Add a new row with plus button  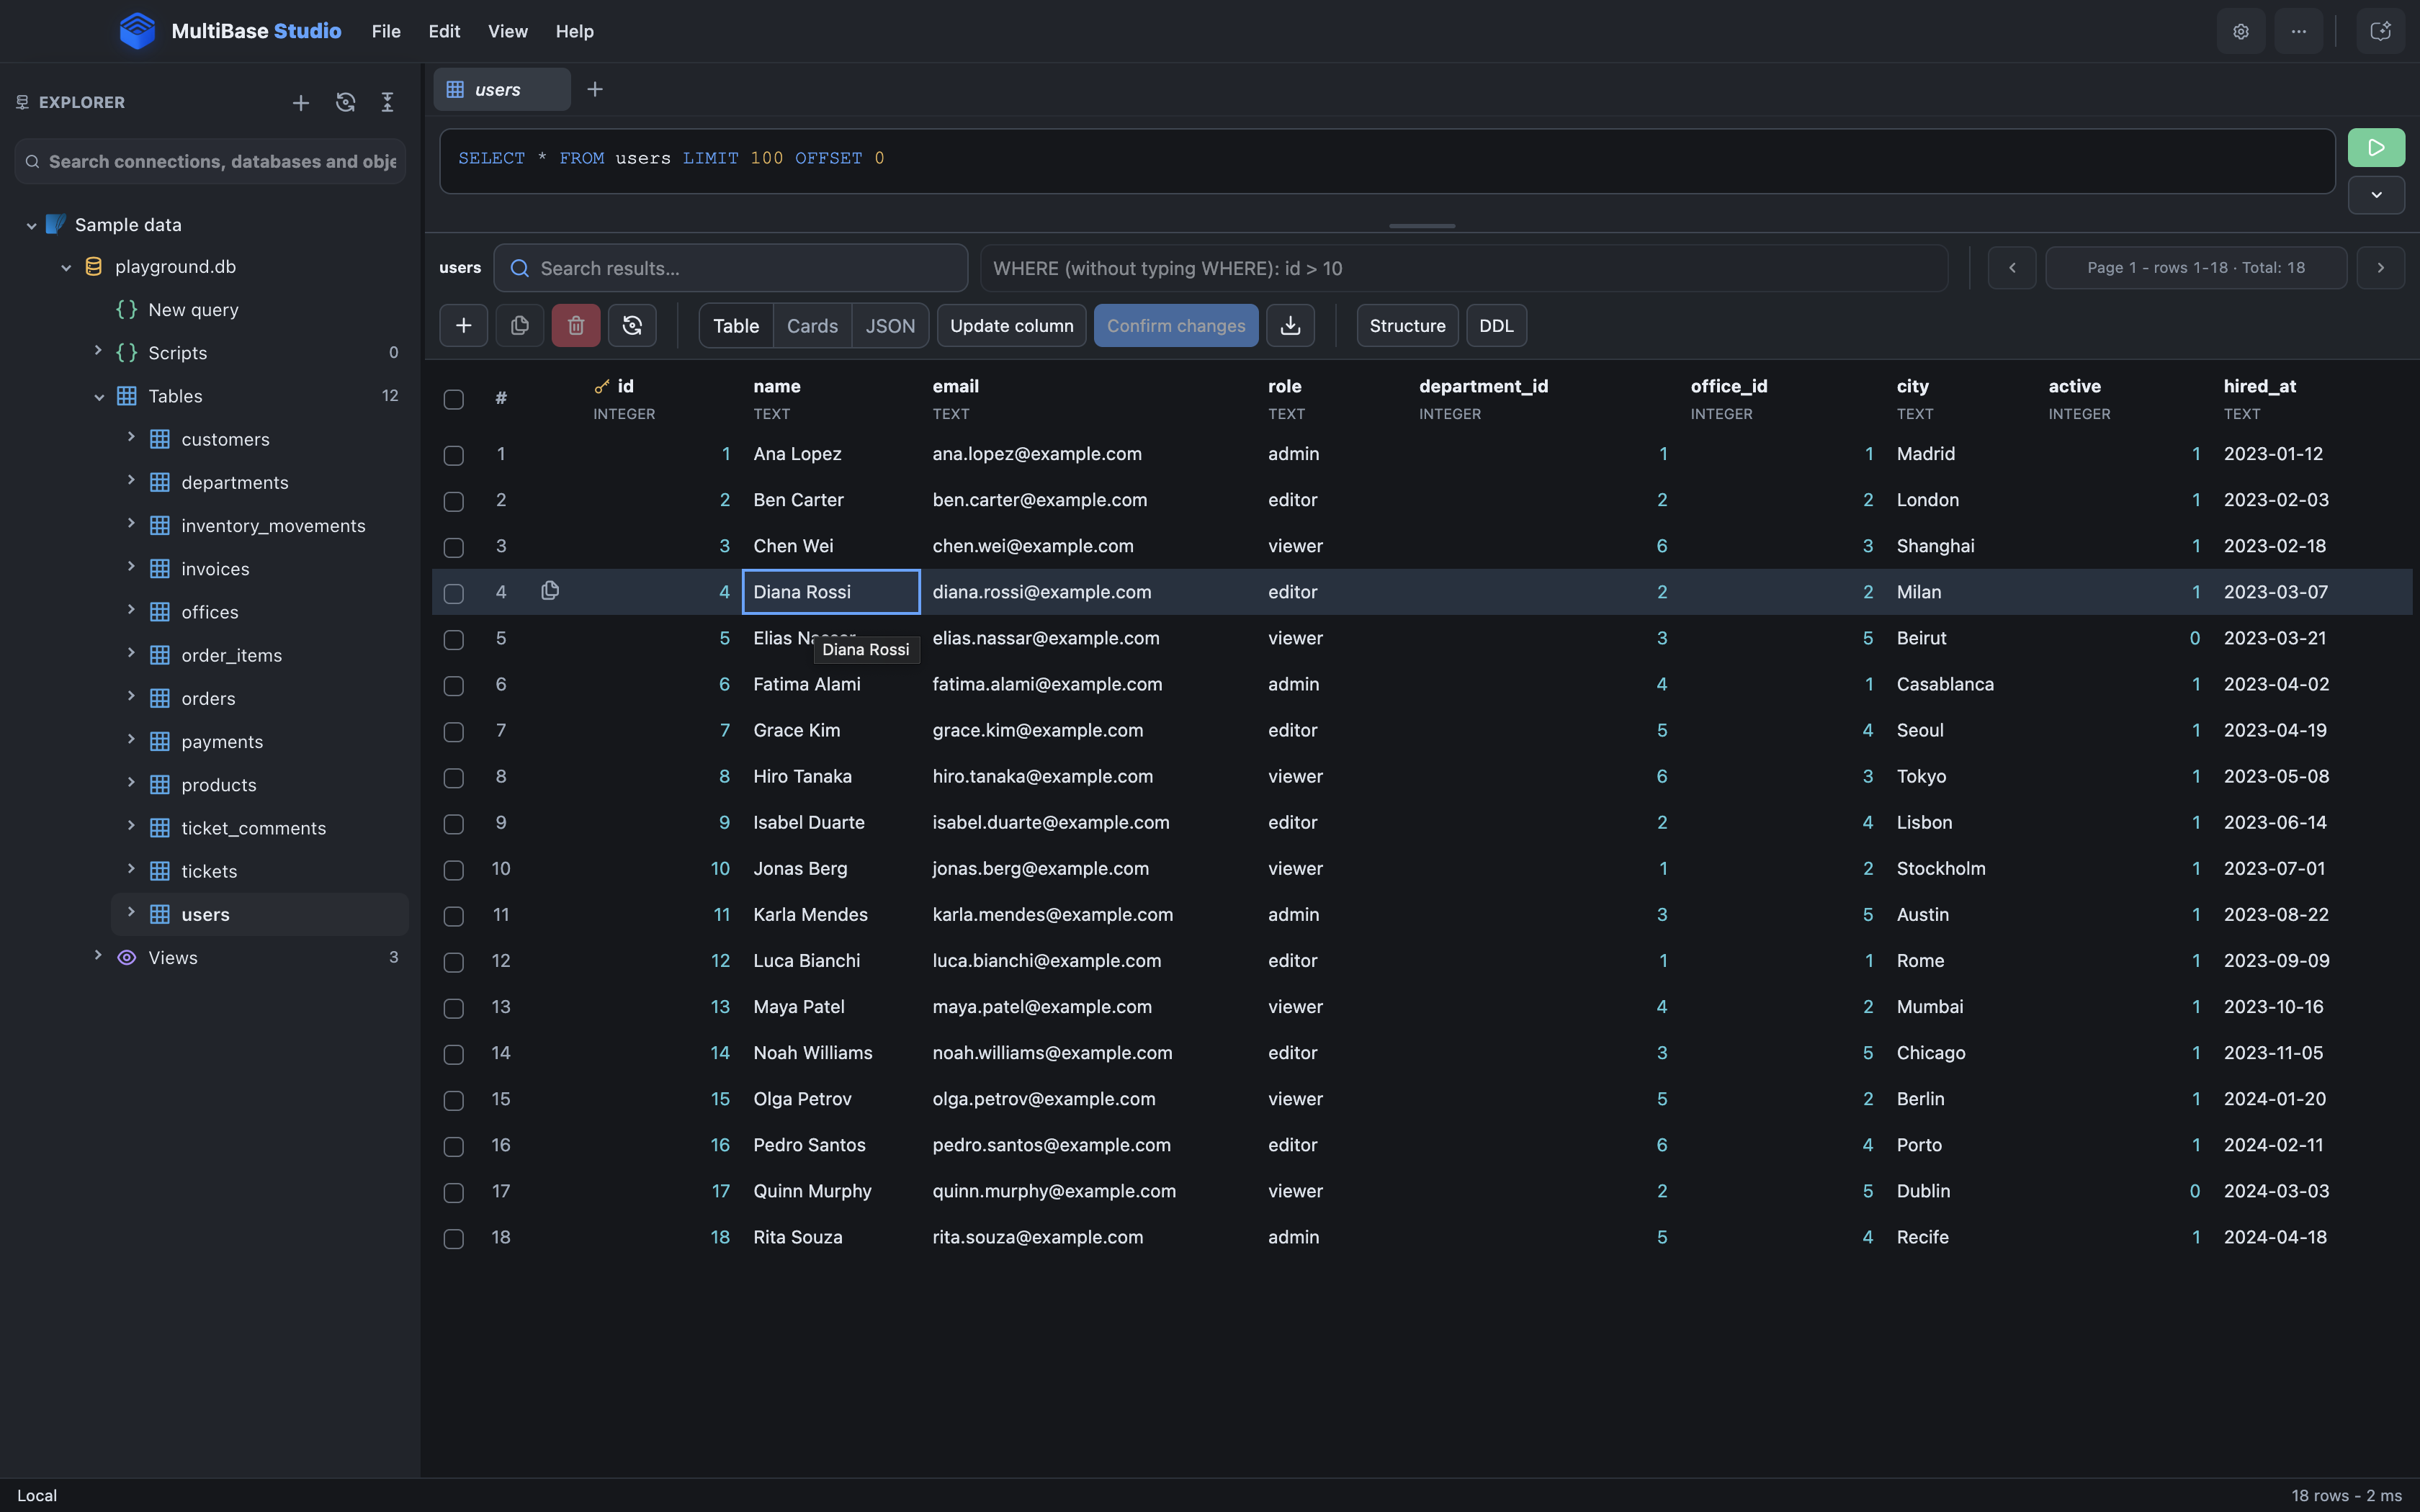point(463,326)
